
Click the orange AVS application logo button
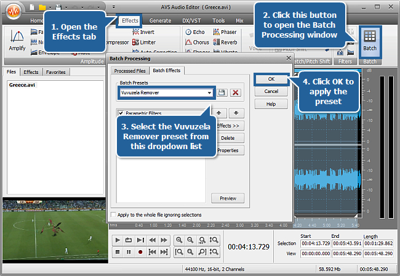[x=14, y=11]
